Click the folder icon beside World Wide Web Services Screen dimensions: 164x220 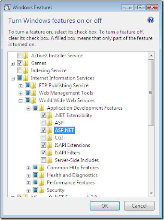pyautogui.click(x=33, y=100)
